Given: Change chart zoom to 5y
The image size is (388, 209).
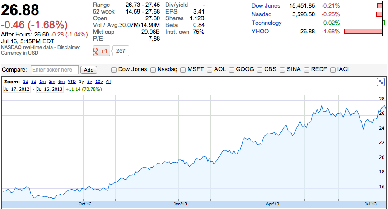Looking at the screenshot, I should tap(89, 82).
